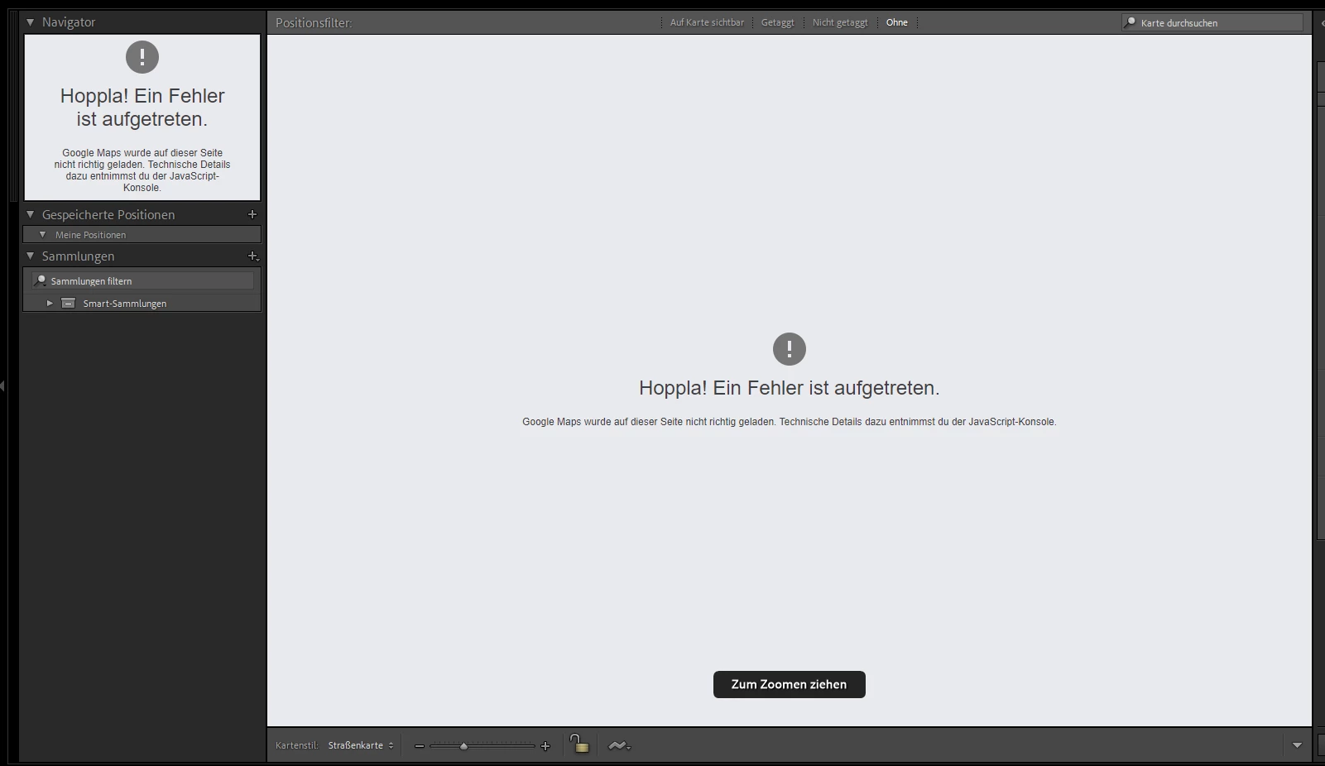
Task: Collapse left panel via edge arrow
Action: pyautogui.click(x=2, y=385)
